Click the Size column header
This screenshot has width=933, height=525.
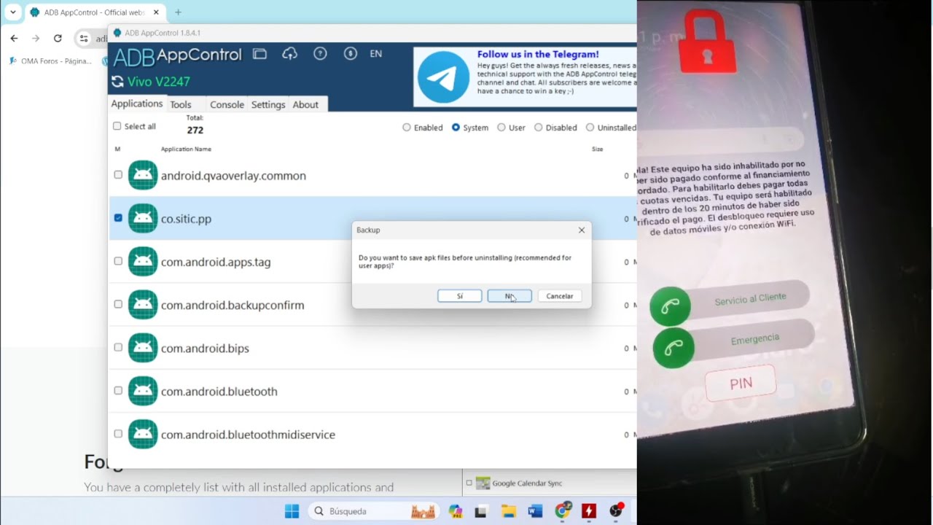(597, 149)
